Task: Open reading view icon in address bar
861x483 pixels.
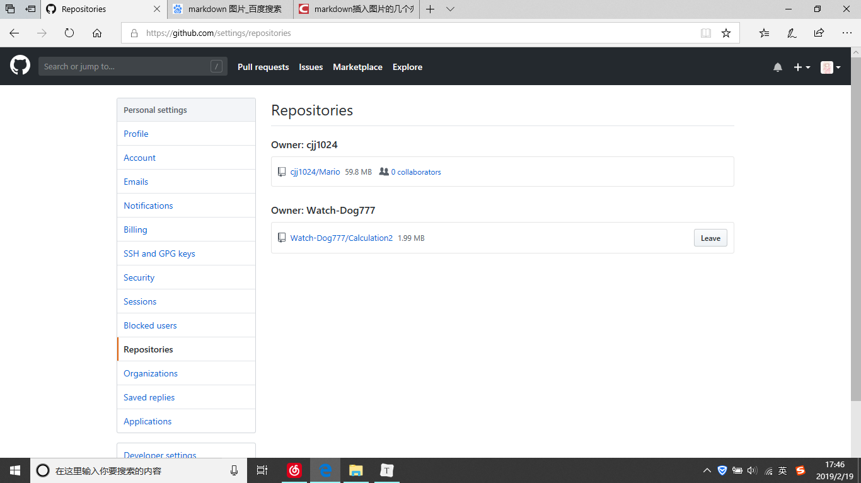Action: (705, 33)
